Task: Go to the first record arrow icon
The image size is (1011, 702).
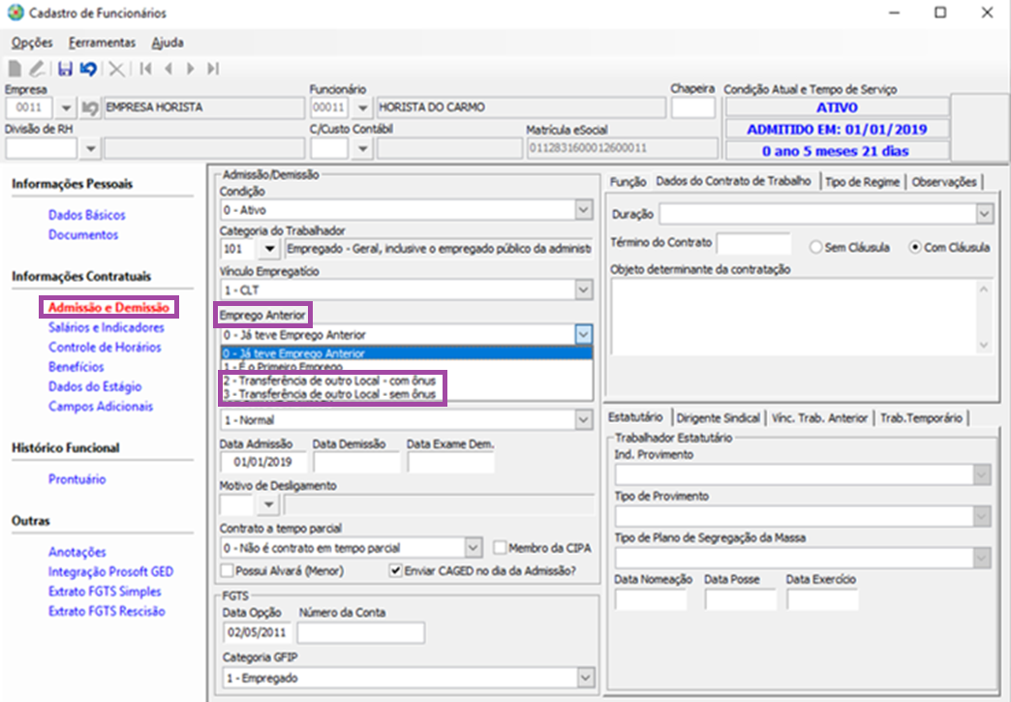Action: click(x=145, y=69)
